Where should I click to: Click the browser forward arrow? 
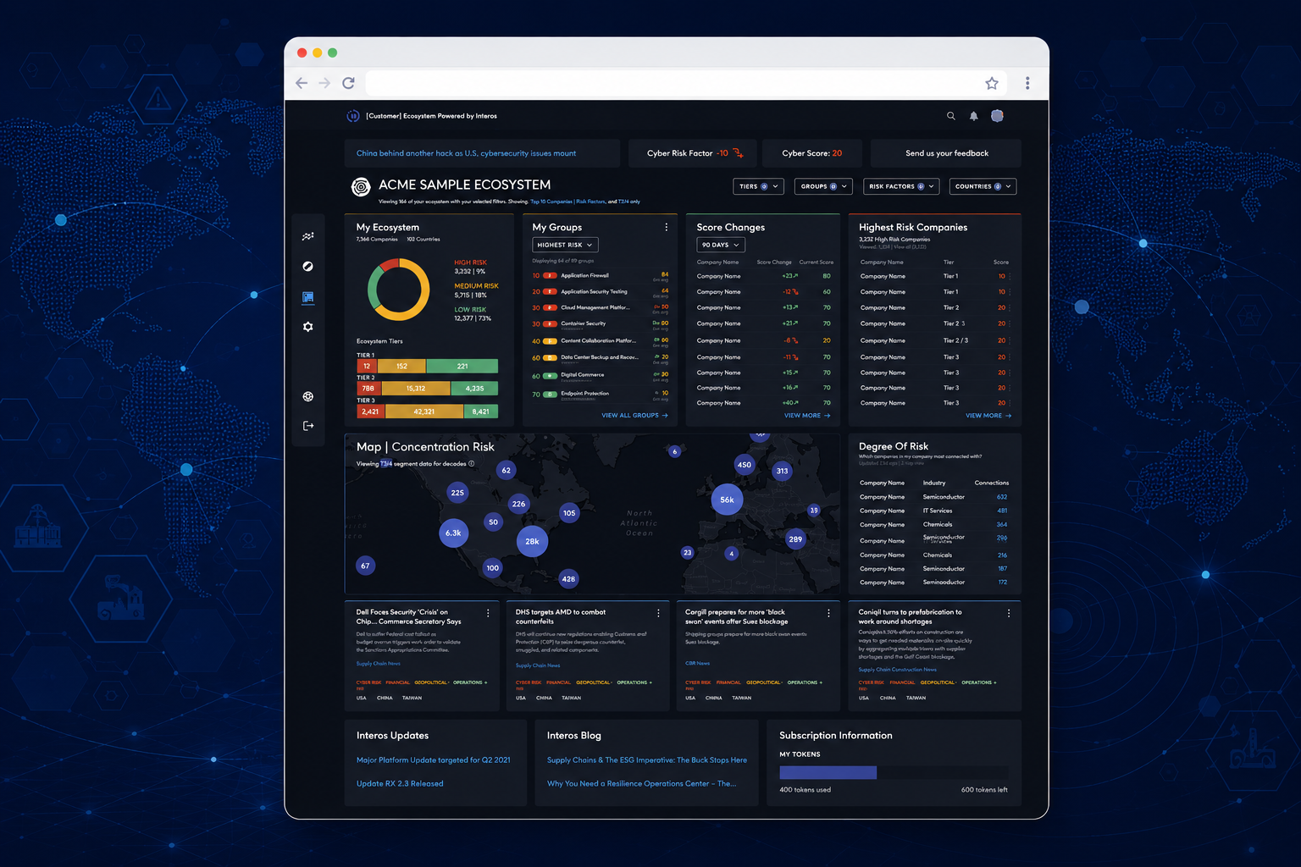pos(324,83)
